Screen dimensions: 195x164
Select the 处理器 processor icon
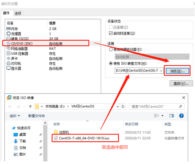8,34
